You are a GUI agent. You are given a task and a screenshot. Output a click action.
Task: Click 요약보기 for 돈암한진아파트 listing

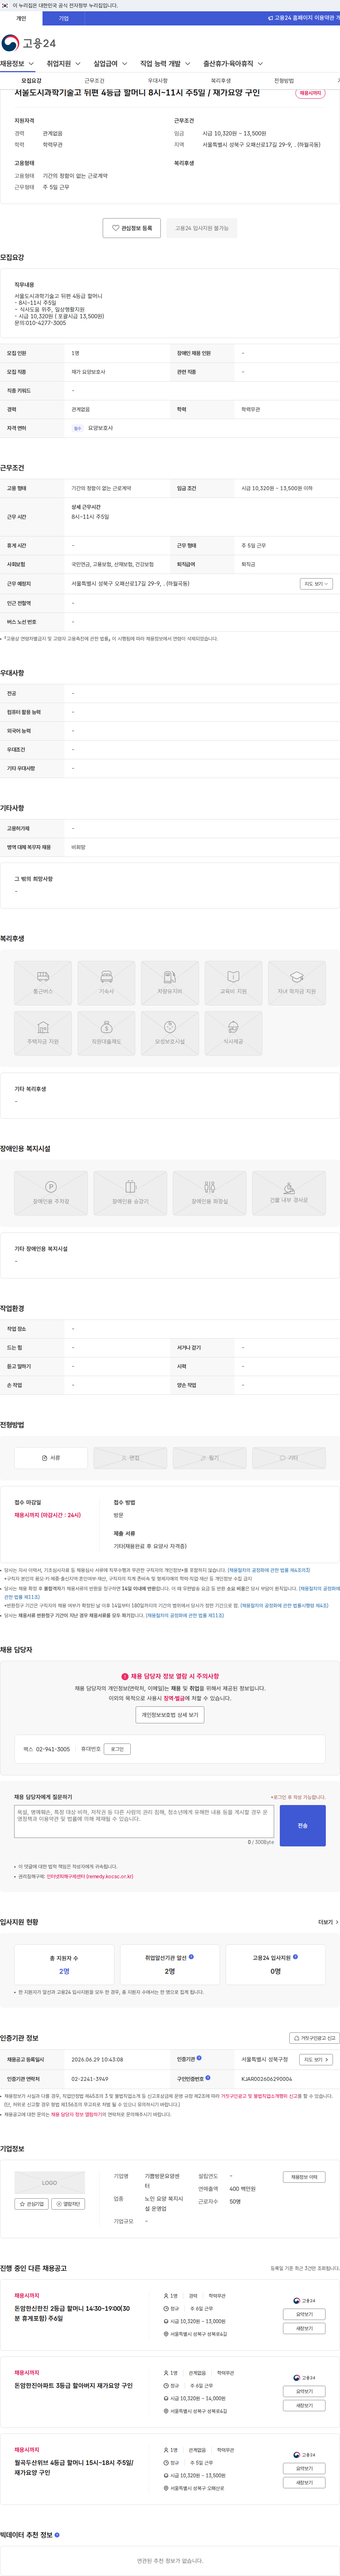click(x=304, y=2391)
